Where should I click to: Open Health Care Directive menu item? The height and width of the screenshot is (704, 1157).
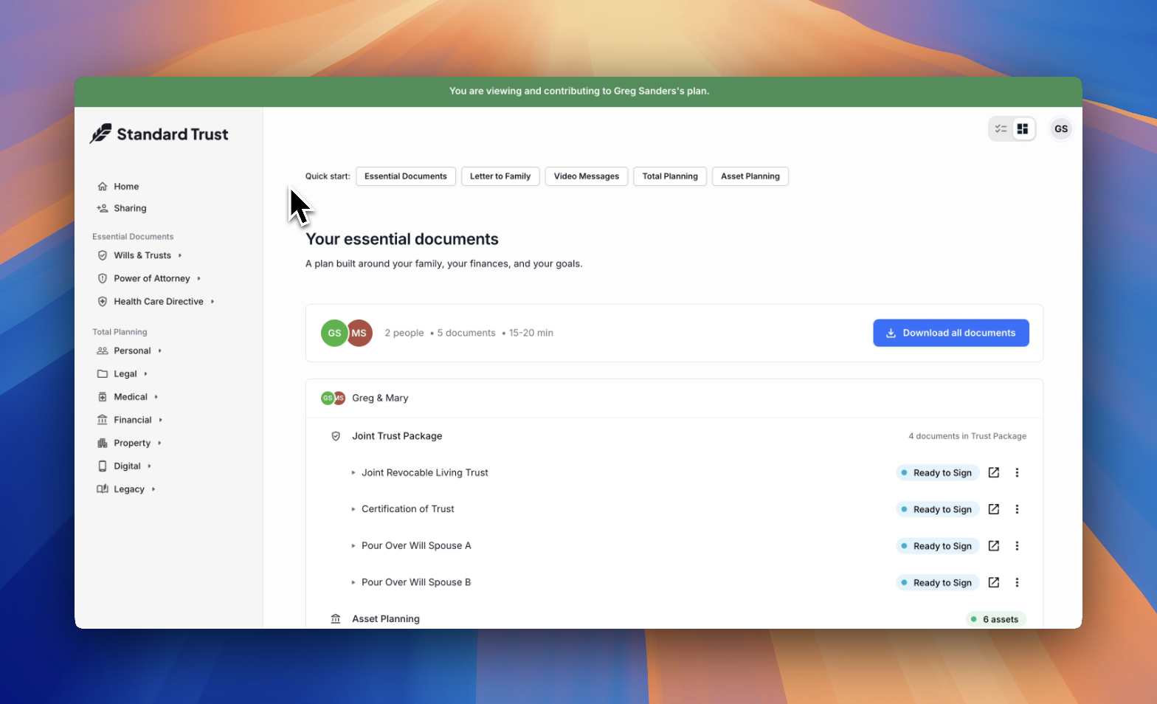159,301
